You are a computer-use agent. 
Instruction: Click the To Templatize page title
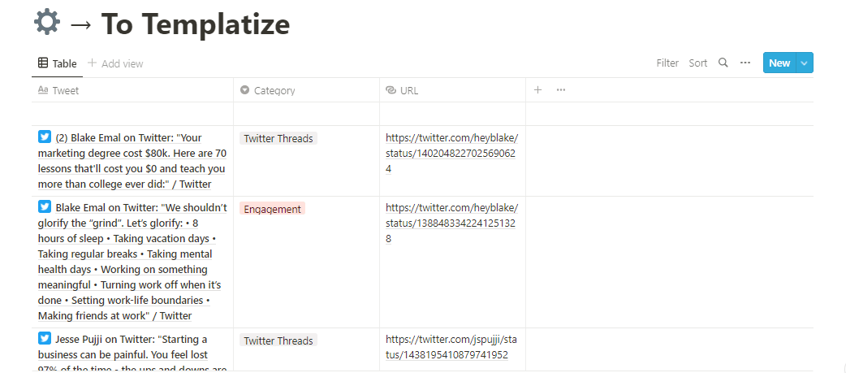point(196,24)
